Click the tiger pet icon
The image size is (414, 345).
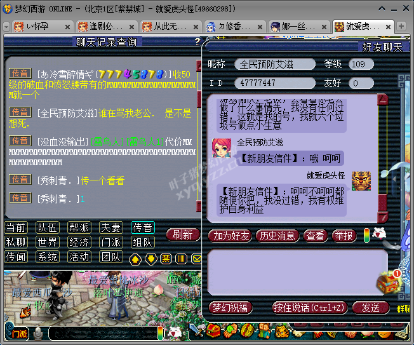[281, 331]
